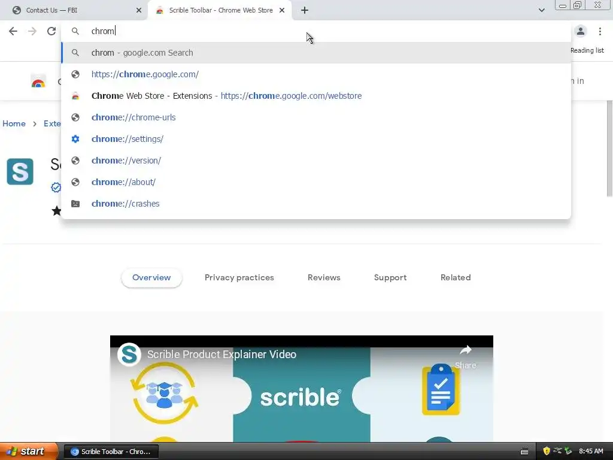Select chrome://version/ suggestion

316,161
